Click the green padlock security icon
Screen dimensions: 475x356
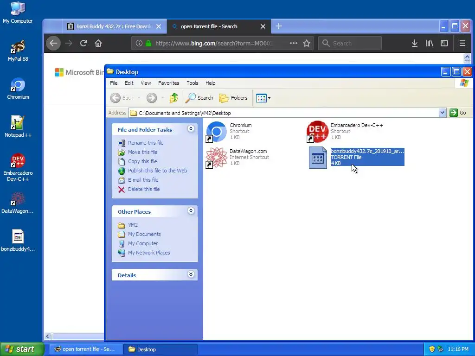(x=148, y=43)
